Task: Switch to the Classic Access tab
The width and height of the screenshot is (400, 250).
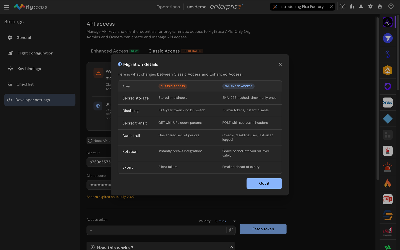Action: (x=175, y=51)
